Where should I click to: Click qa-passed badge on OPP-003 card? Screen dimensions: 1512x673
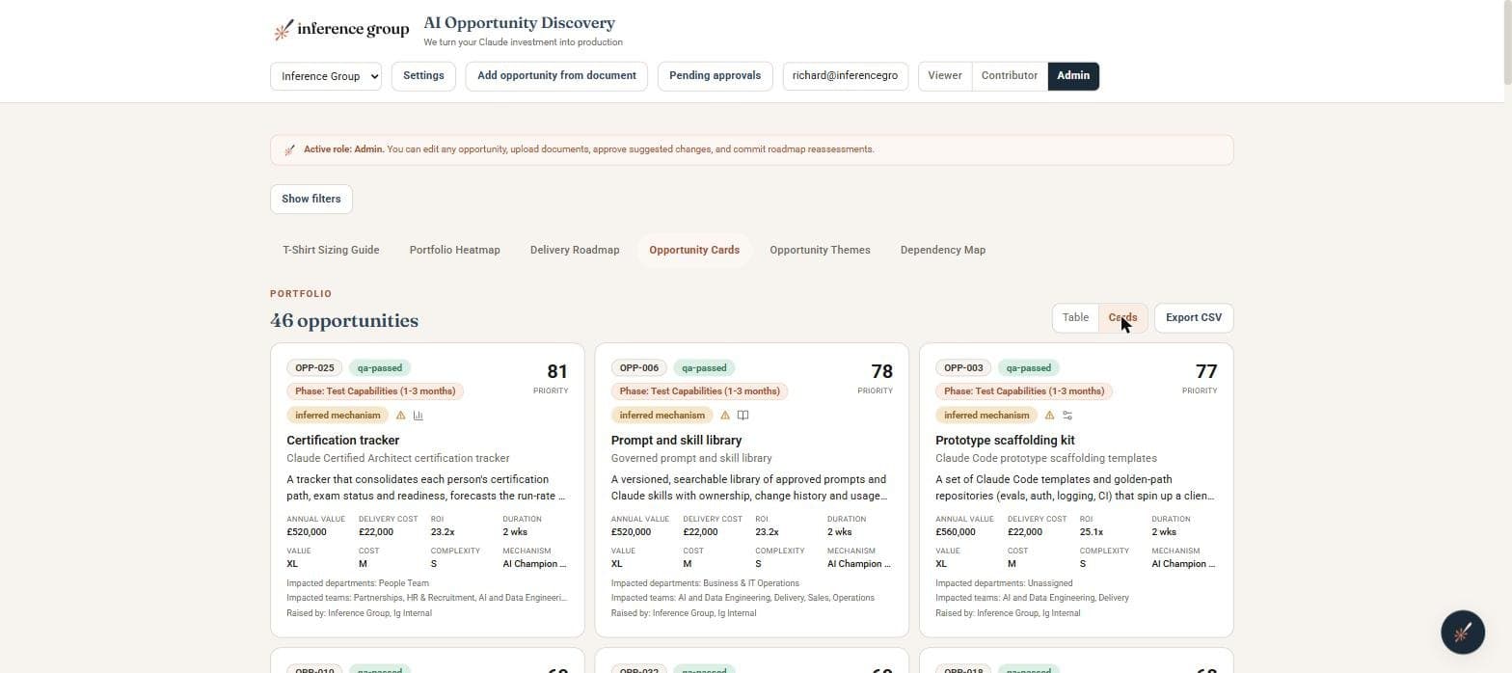click(1029, 368)
